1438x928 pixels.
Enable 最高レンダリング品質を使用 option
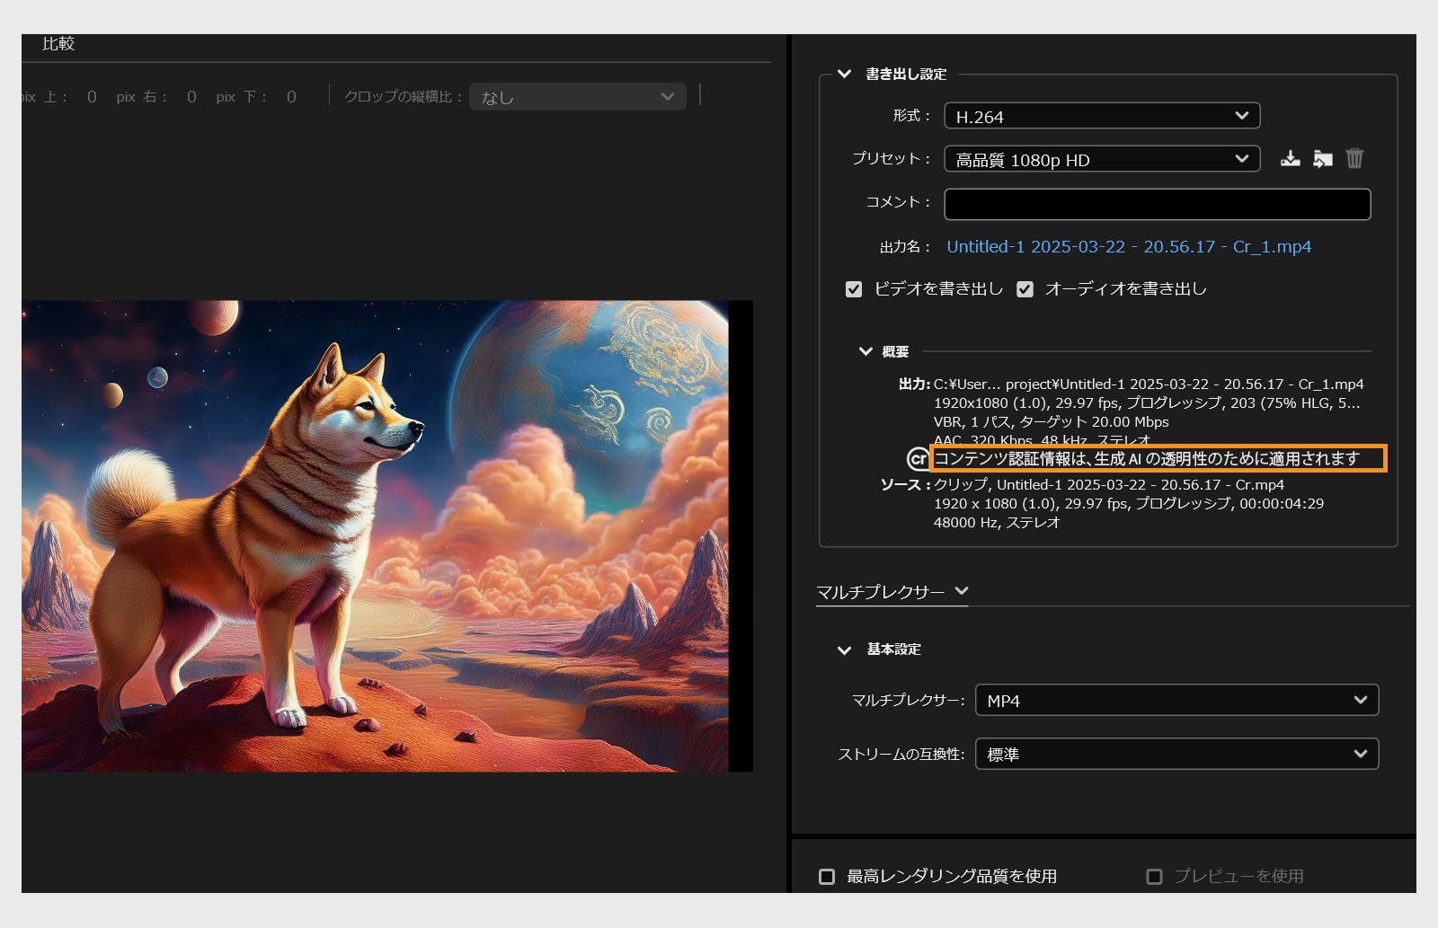[x=826, y=876]
